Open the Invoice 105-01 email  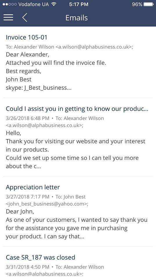pos(78,62)
